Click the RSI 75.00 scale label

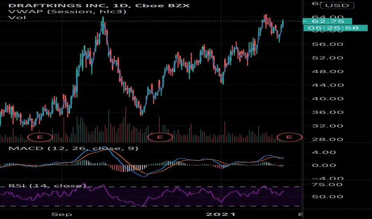point(328,184)
